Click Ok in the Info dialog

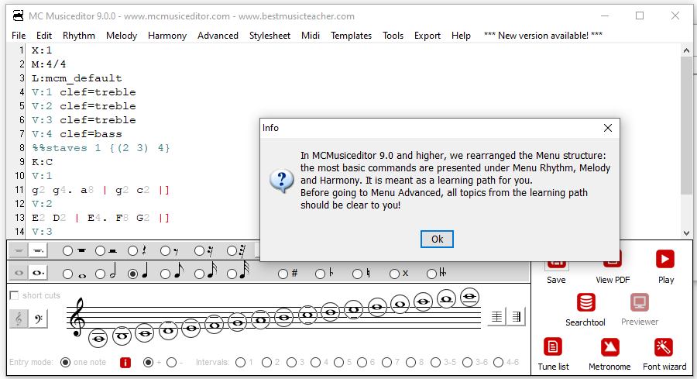437,239
